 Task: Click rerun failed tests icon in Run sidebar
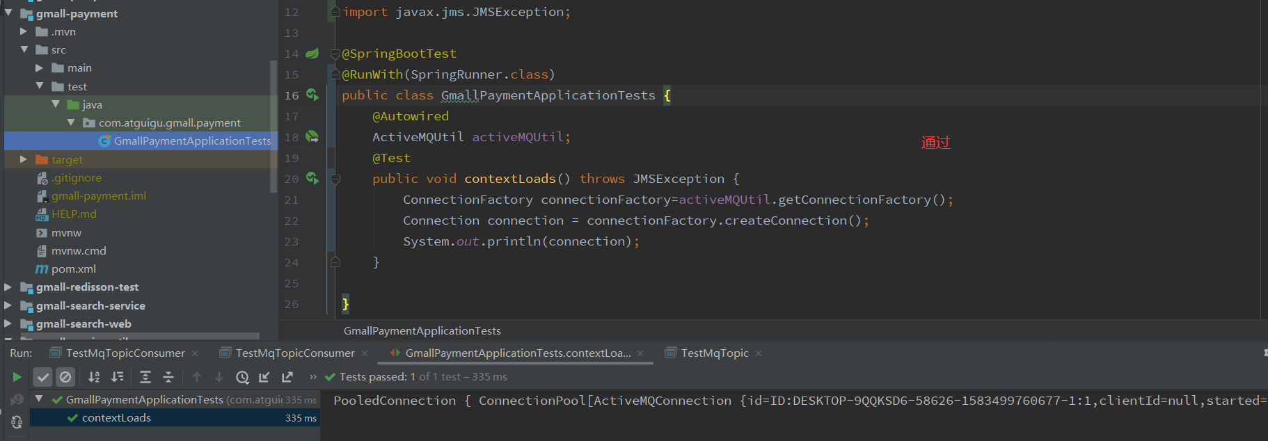tap(17, 400)
